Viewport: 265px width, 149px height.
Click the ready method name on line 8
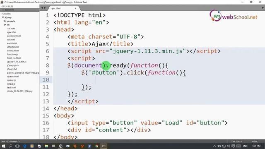click(118, 65)
